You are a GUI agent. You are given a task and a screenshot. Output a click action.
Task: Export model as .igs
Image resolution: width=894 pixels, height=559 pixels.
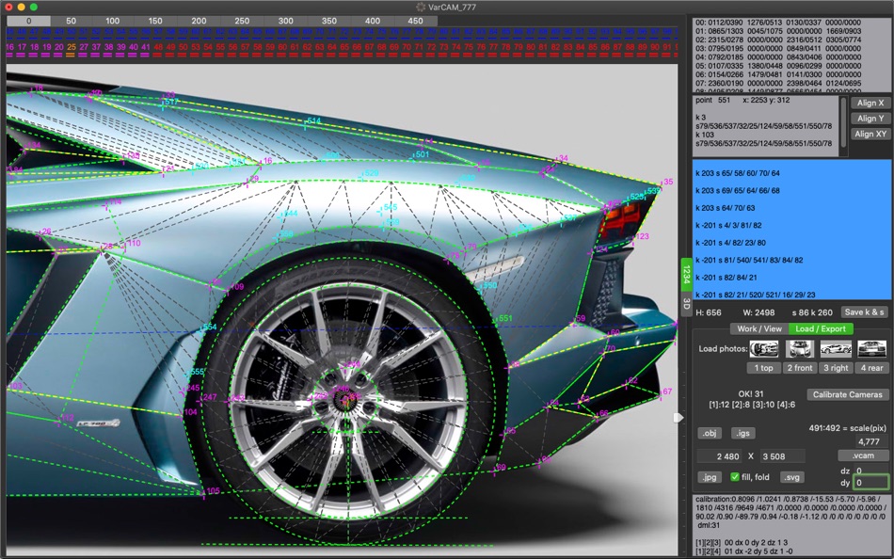(742, 434)
